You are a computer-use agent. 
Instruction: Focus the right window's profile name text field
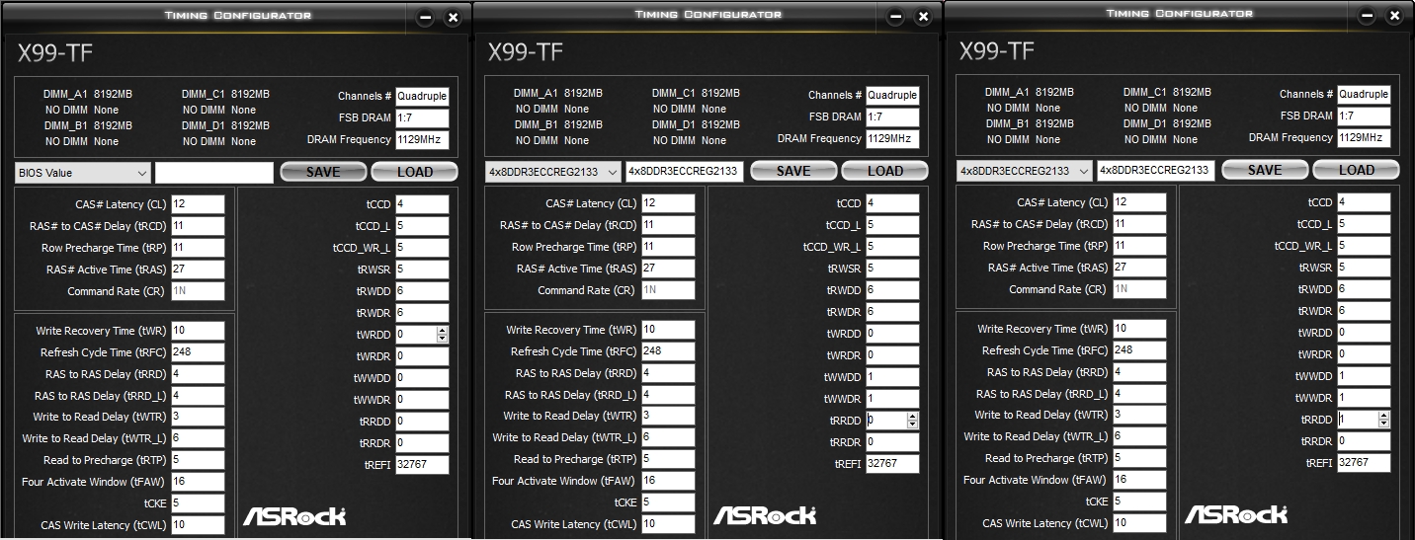pyautogui.click(x=1156, y=171)
